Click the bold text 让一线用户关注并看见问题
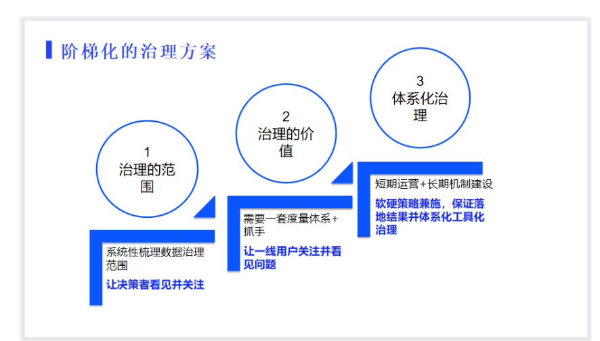 [x=293, y=258]
